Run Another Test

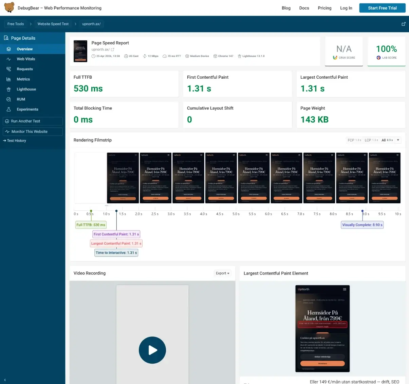[x=33, y=121]
